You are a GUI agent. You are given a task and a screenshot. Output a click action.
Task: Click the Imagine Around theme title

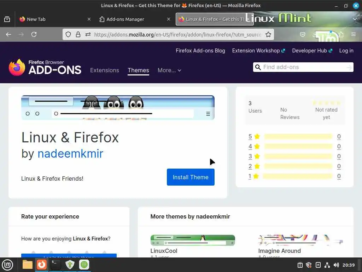[279, 251]
